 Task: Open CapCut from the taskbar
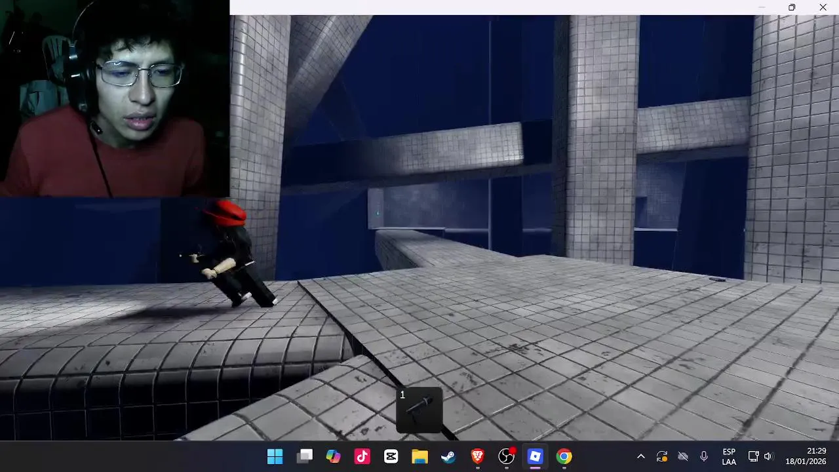click(391, 456)
